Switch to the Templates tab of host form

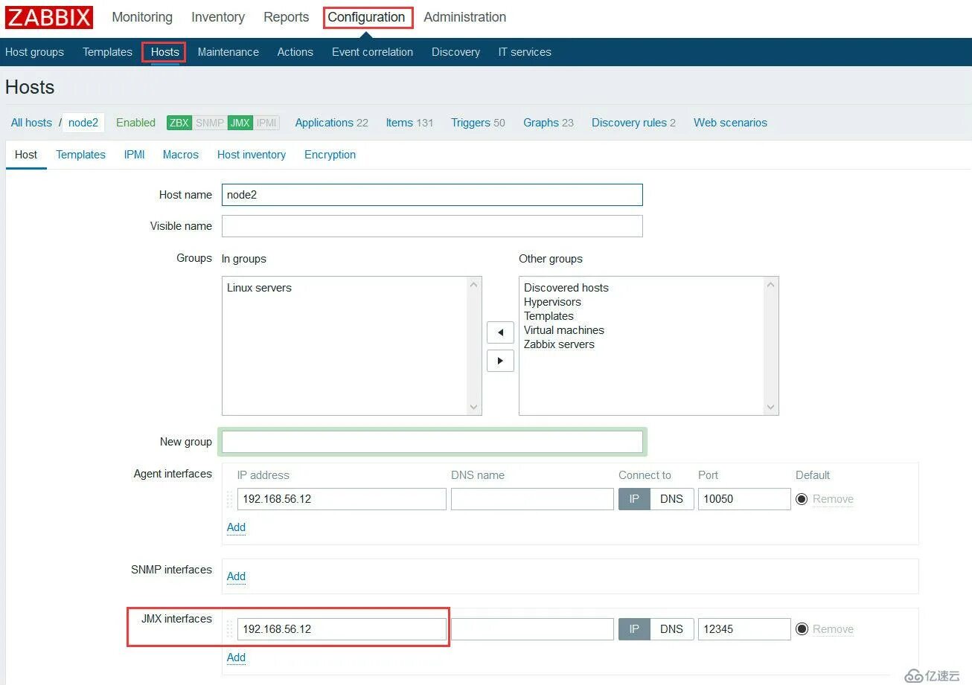point(80,155)
